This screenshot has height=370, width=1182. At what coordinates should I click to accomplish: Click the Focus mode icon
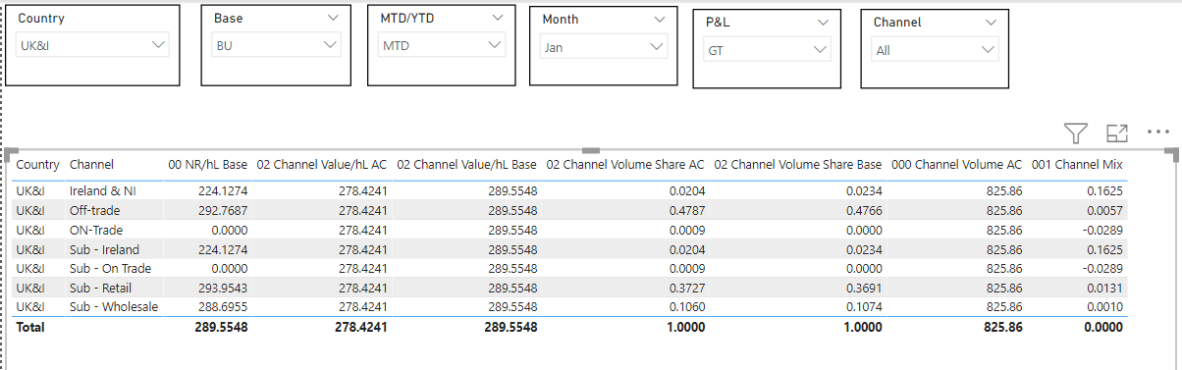(1117, 133)
